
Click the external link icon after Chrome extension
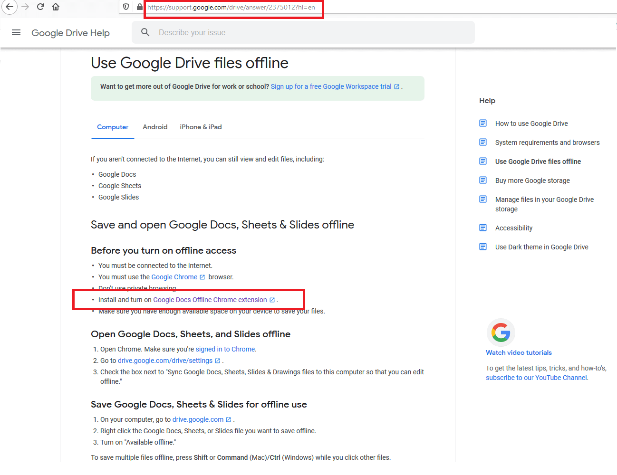click(272, 300)
